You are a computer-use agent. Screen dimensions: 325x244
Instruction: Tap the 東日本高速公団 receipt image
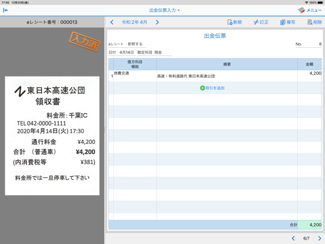tap(52, 136)
